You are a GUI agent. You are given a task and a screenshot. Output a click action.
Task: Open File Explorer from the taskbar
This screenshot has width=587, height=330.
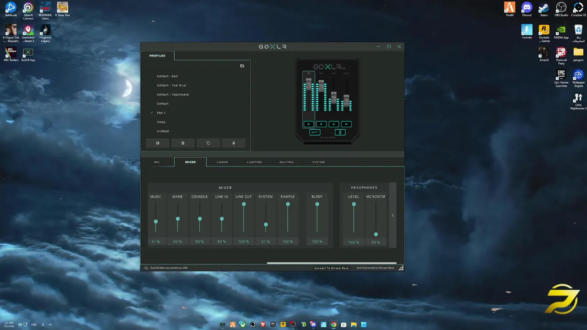[354, 324]
